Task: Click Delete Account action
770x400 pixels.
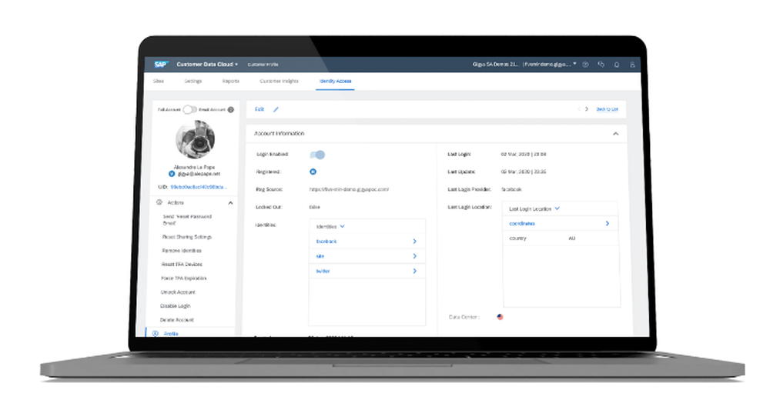Action: pos(177,319)
